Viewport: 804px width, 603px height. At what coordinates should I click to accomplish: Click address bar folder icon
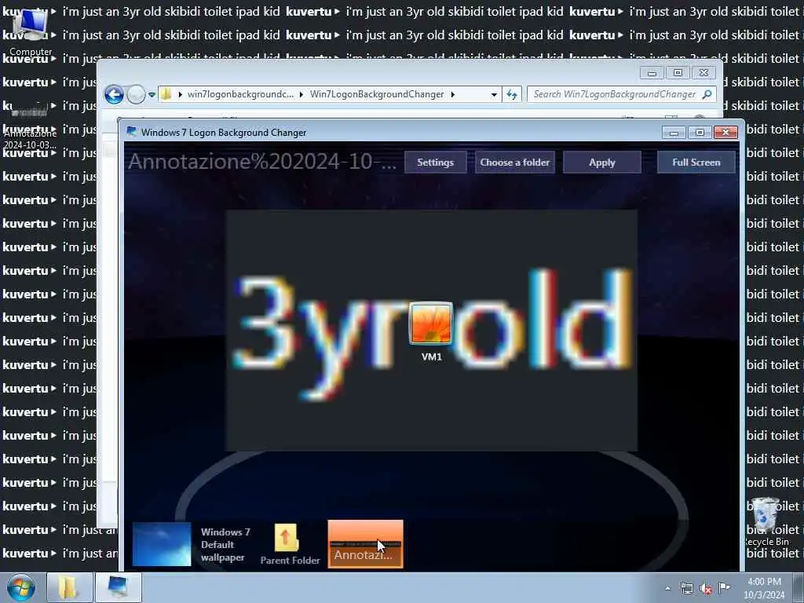coord(166,94)
